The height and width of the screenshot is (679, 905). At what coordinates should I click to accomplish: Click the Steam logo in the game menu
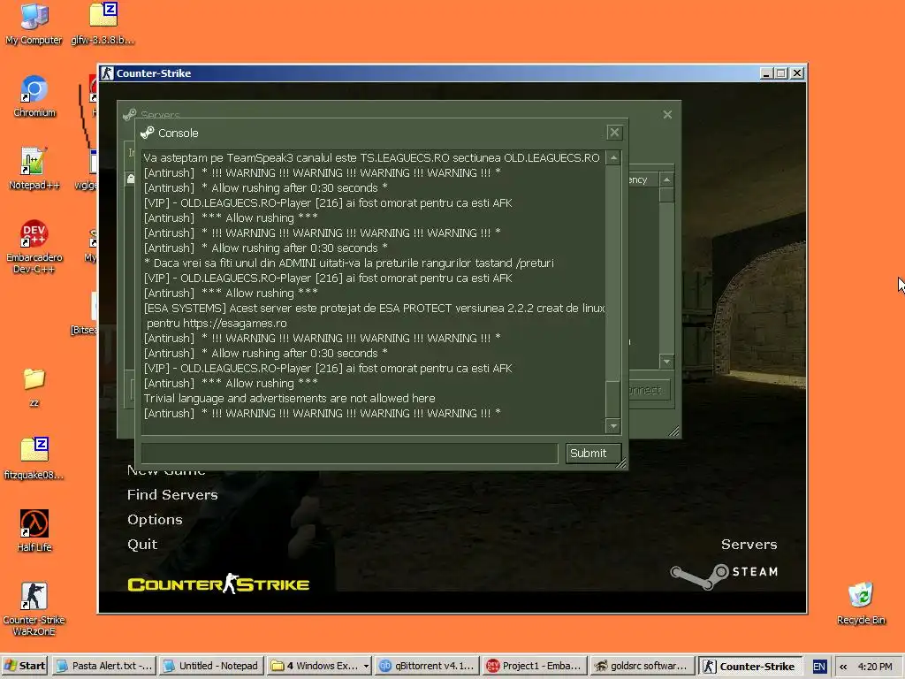click(724, 575)
